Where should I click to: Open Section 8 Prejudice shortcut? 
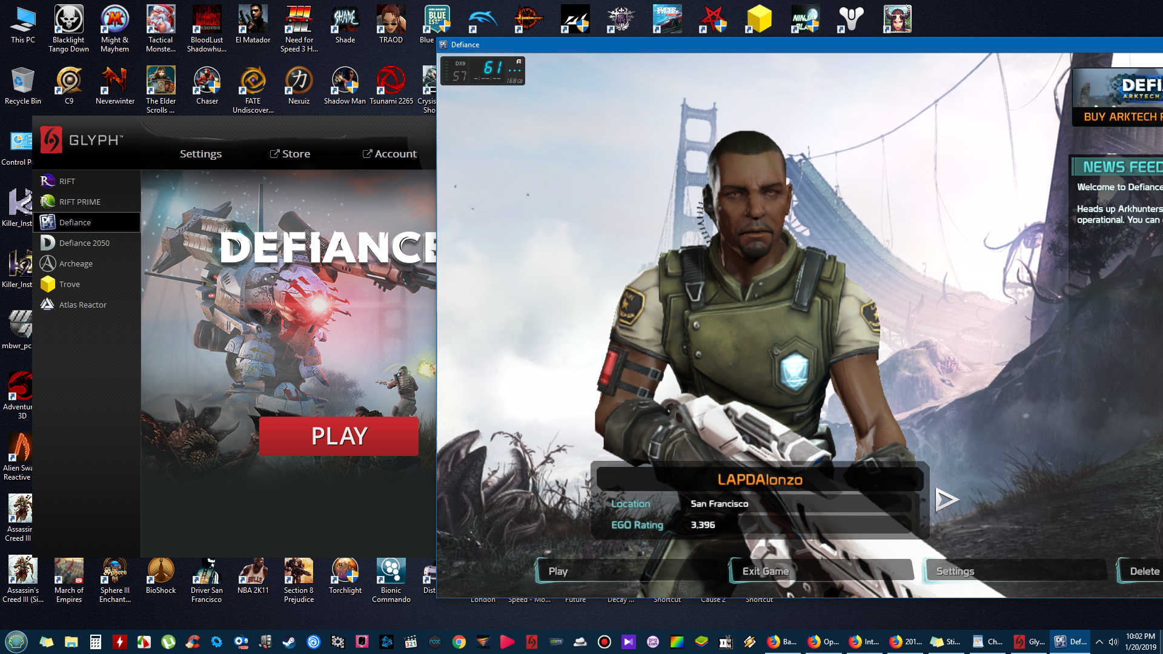(x=299, y=581)
